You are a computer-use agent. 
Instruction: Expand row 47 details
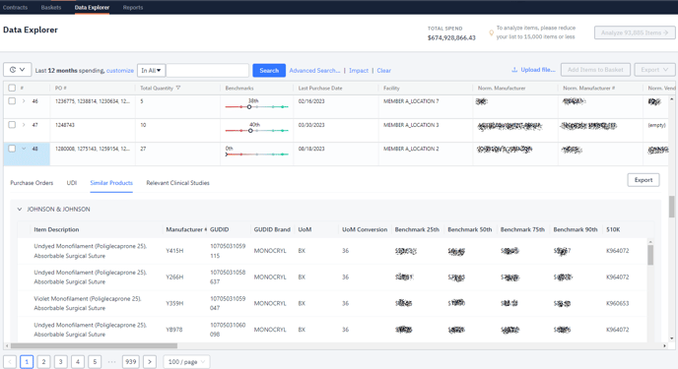[x=24, y=125]
